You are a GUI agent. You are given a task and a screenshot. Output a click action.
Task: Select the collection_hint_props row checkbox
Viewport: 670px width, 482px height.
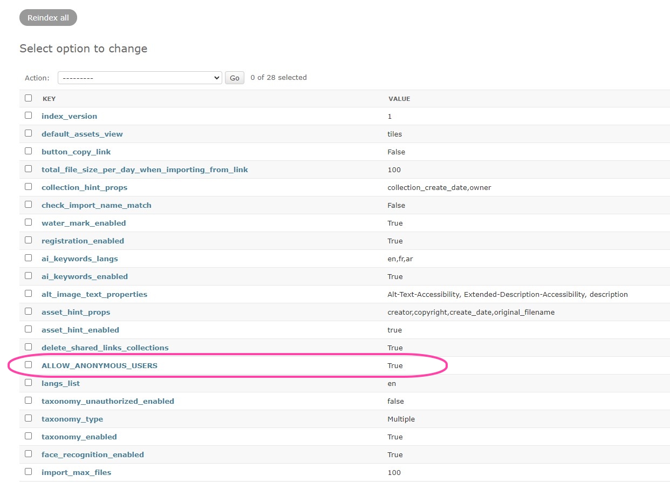29,187
